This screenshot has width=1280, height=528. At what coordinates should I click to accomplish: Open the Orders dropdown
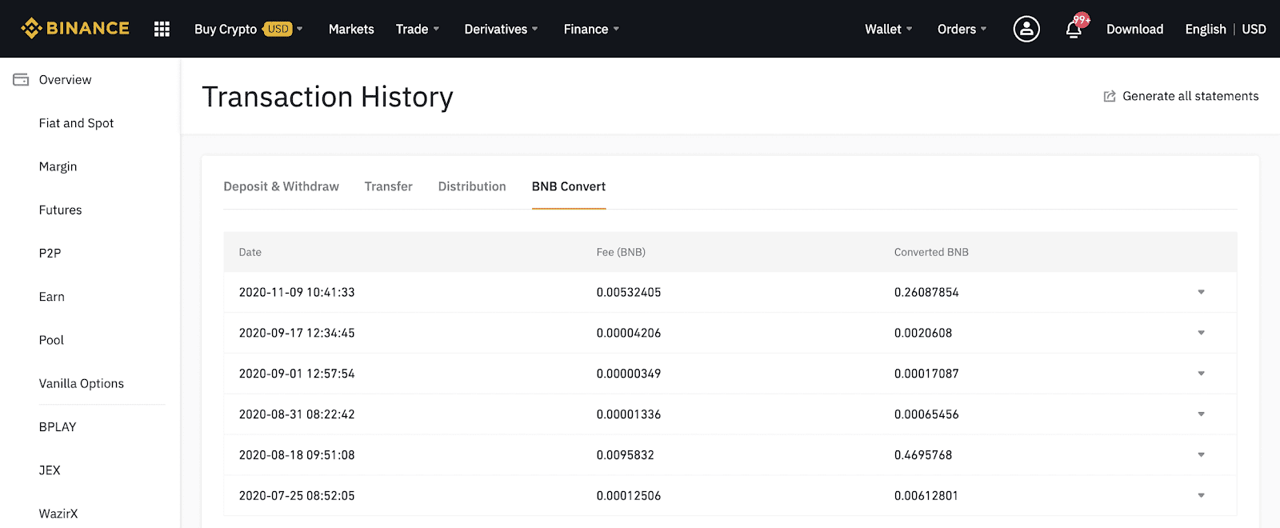tap(962, 29)
